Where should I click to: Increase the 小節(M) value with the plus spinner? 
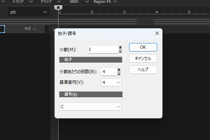coord(120,47)
